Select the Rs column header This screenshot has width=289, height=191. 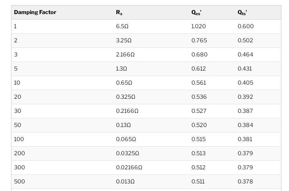(x=119, y=12)
